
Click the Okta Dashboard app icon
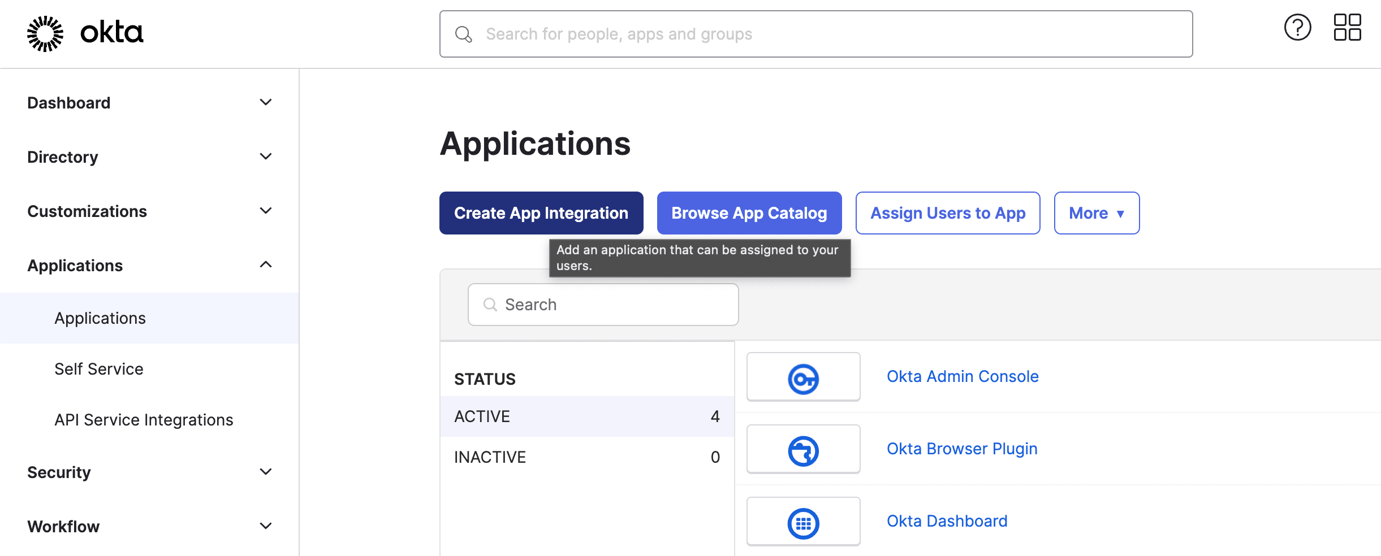(803, 522)
